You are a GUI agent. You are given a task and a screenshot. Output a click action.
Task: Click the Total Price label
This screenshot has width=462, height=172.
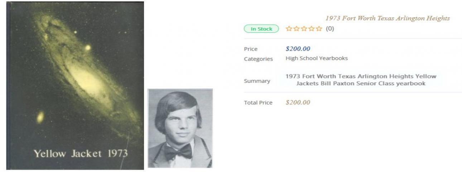(x=258, y=103)
